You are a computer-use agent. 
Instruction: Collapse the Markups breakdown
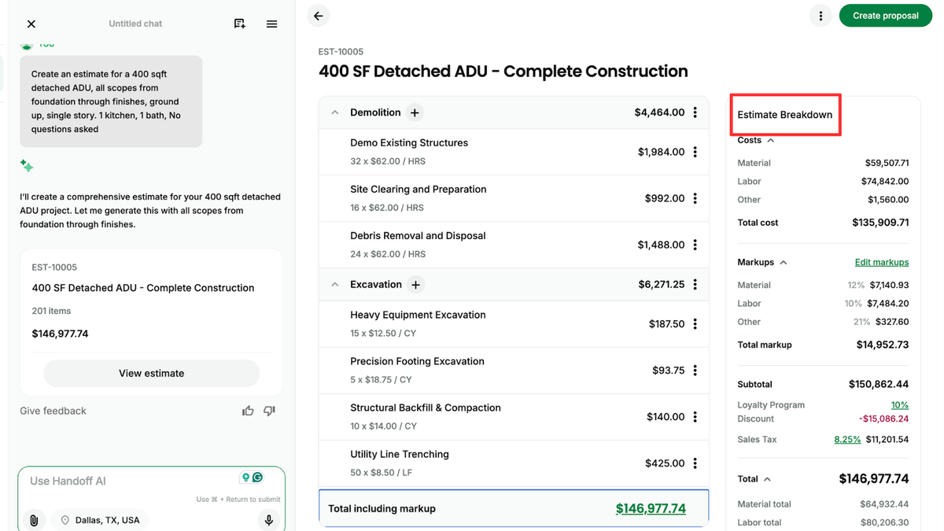[x=784, y=262]
